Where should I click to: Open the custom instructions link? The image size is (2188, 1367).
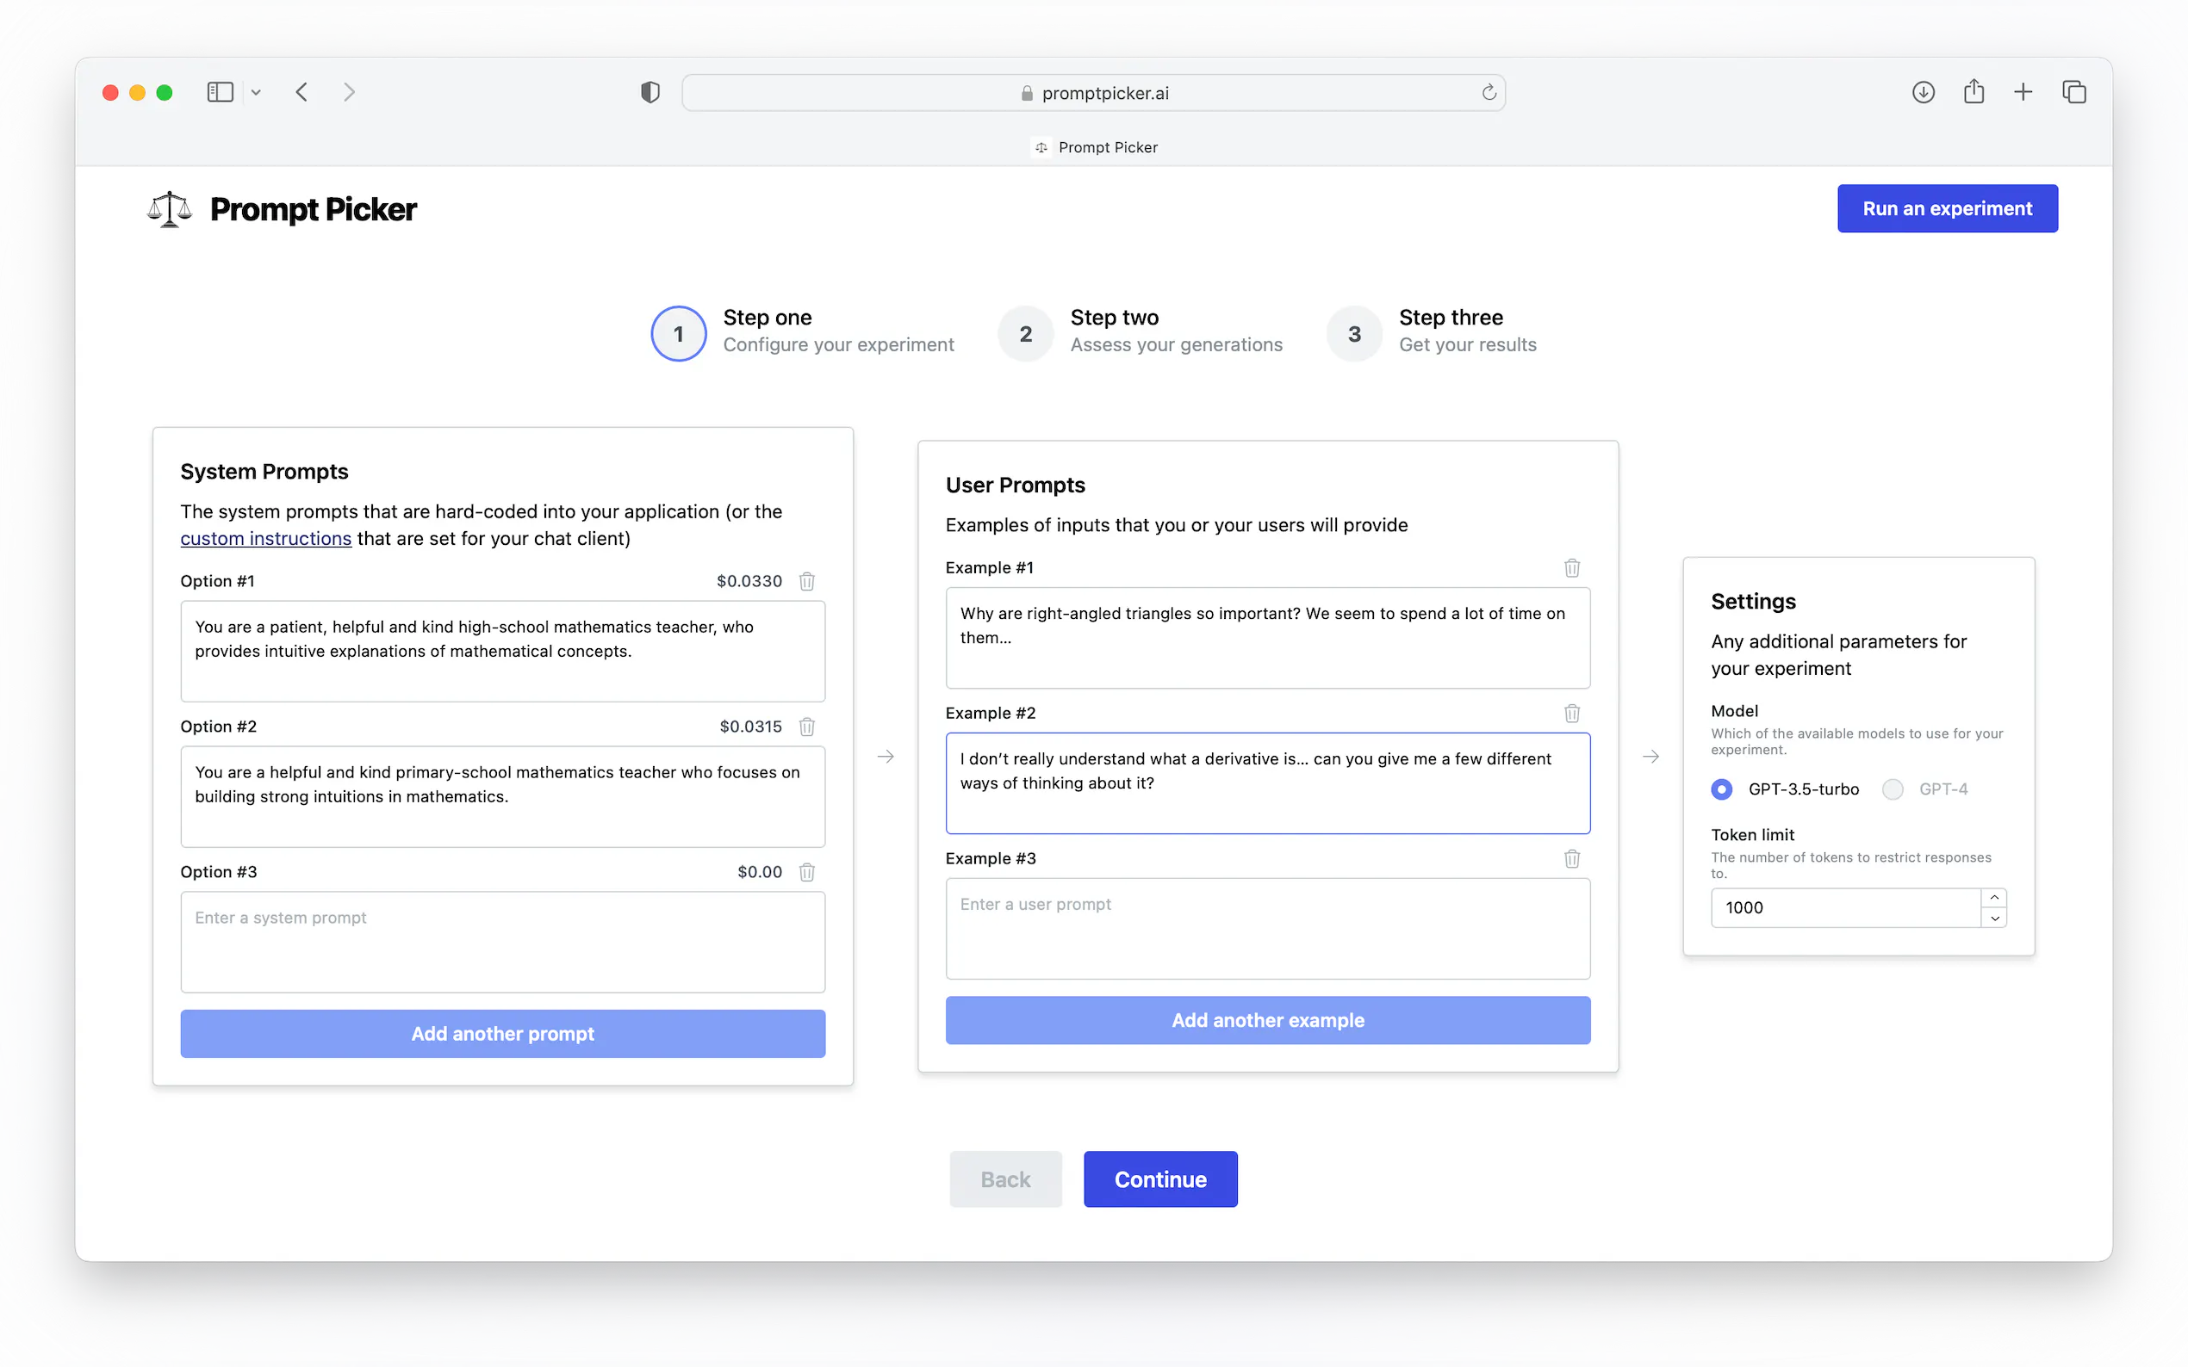pos(265,539)
